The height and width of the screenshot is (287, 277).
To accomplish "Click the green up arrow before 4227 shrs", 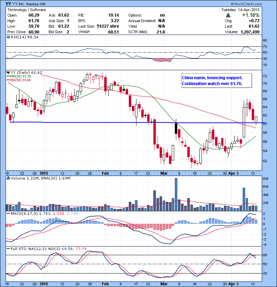I will 98,26.
